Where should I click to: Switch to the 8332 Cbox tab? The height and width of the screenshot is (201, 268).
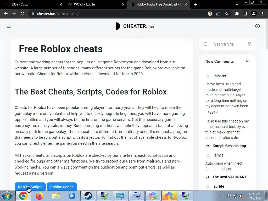click(x=32, y=4)
